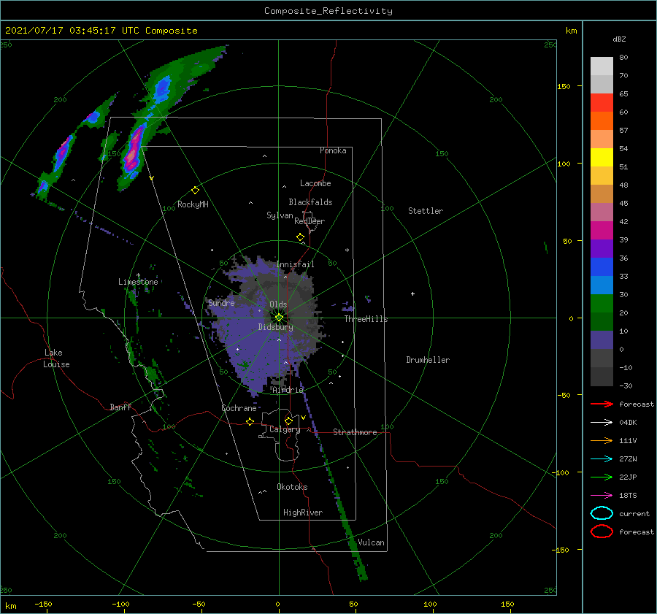
Task: Click the yellow diamond marker below Cochrane
Action: pos(250,421)
